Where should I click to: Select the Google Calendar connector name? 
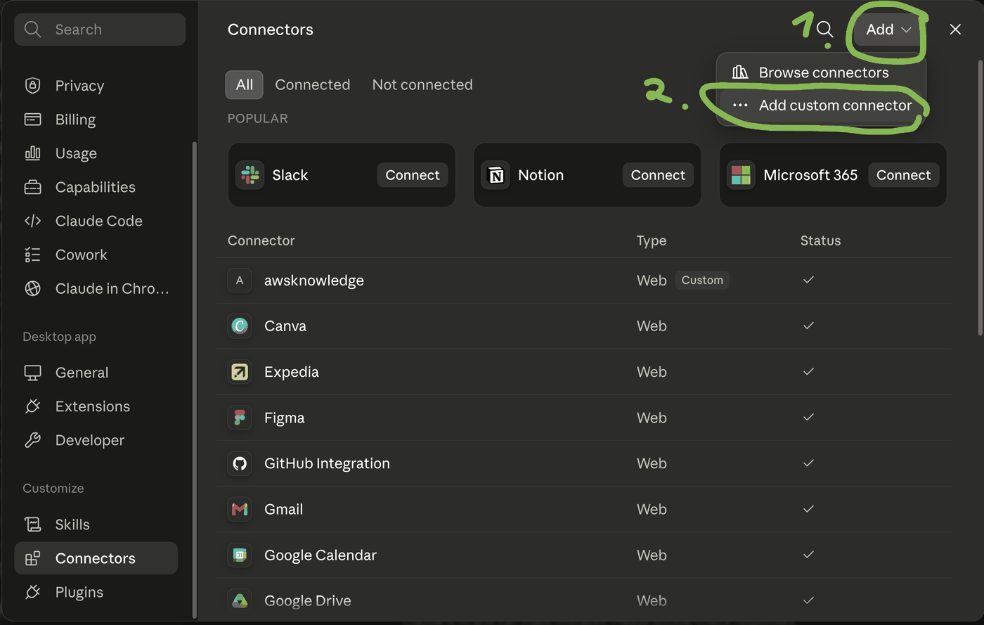[321, 555]
